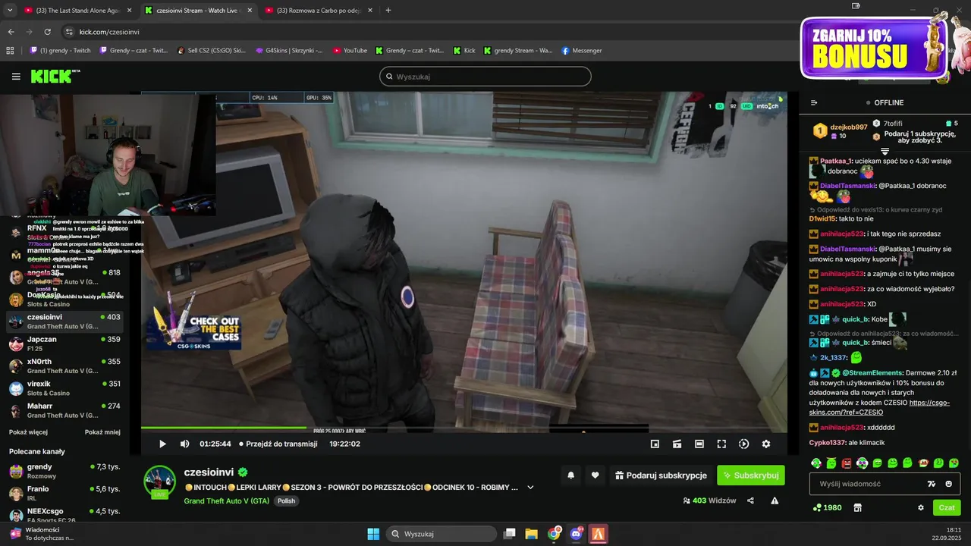Open Discord from the taskbar

(x=577, y=534)
